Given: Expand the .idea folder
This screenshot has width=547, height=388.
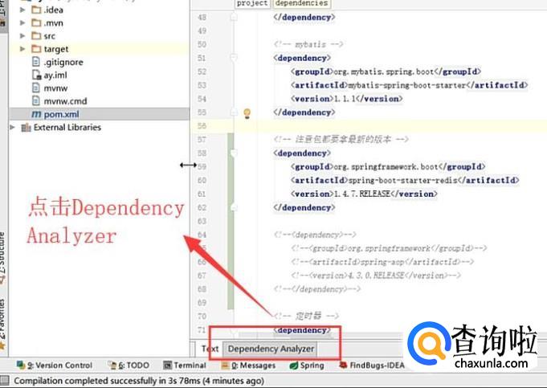Looking at the screenshot, I should (22, 10).
